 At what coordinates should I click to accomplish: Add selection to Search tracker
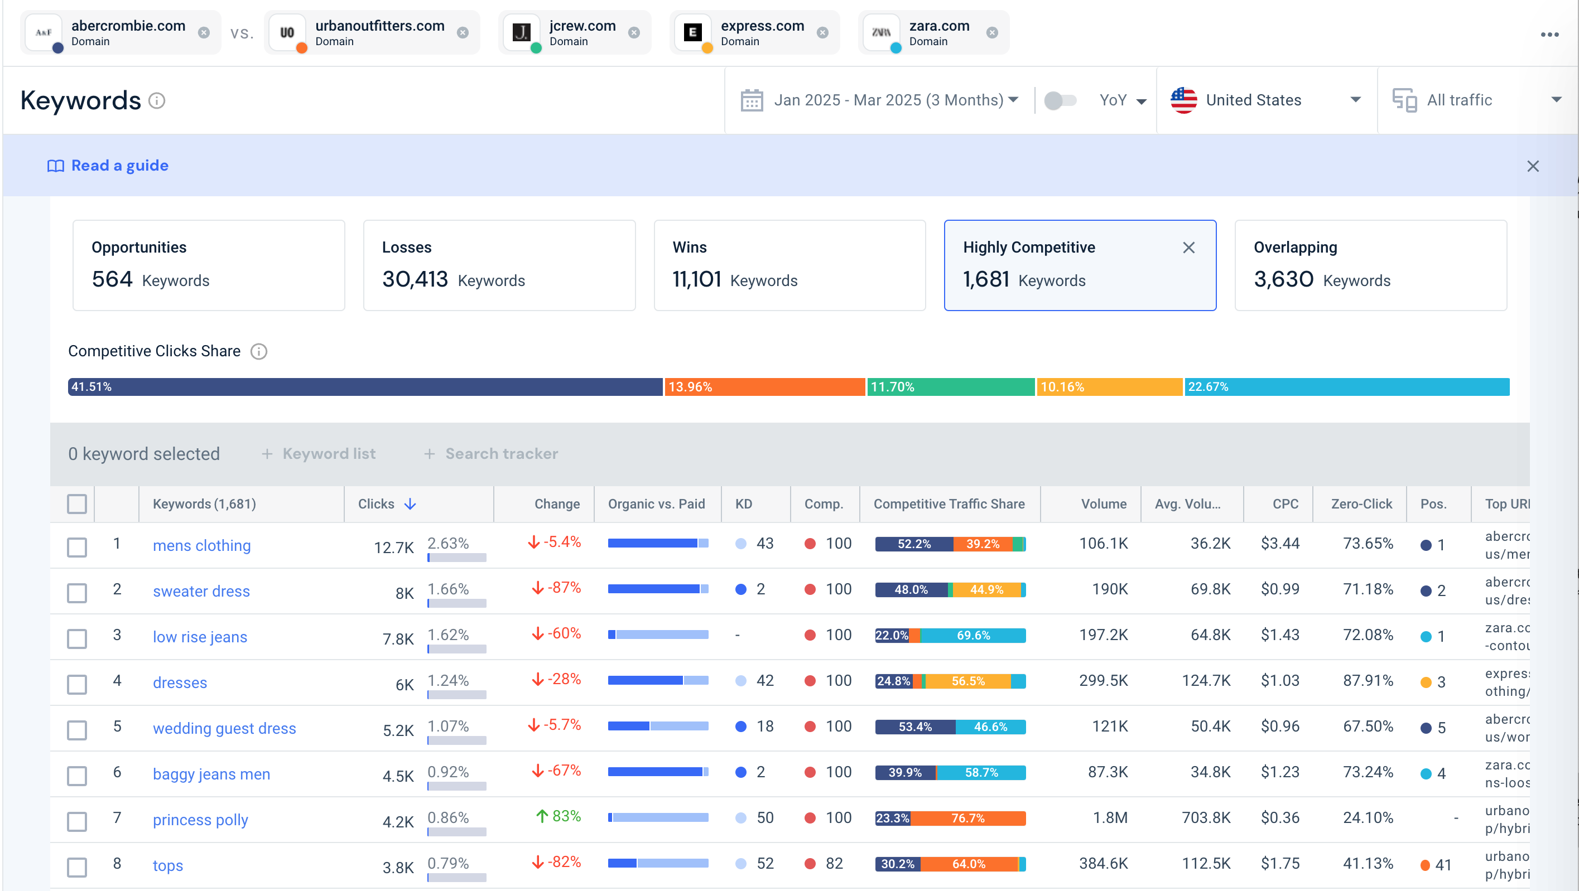click(491, 454)
